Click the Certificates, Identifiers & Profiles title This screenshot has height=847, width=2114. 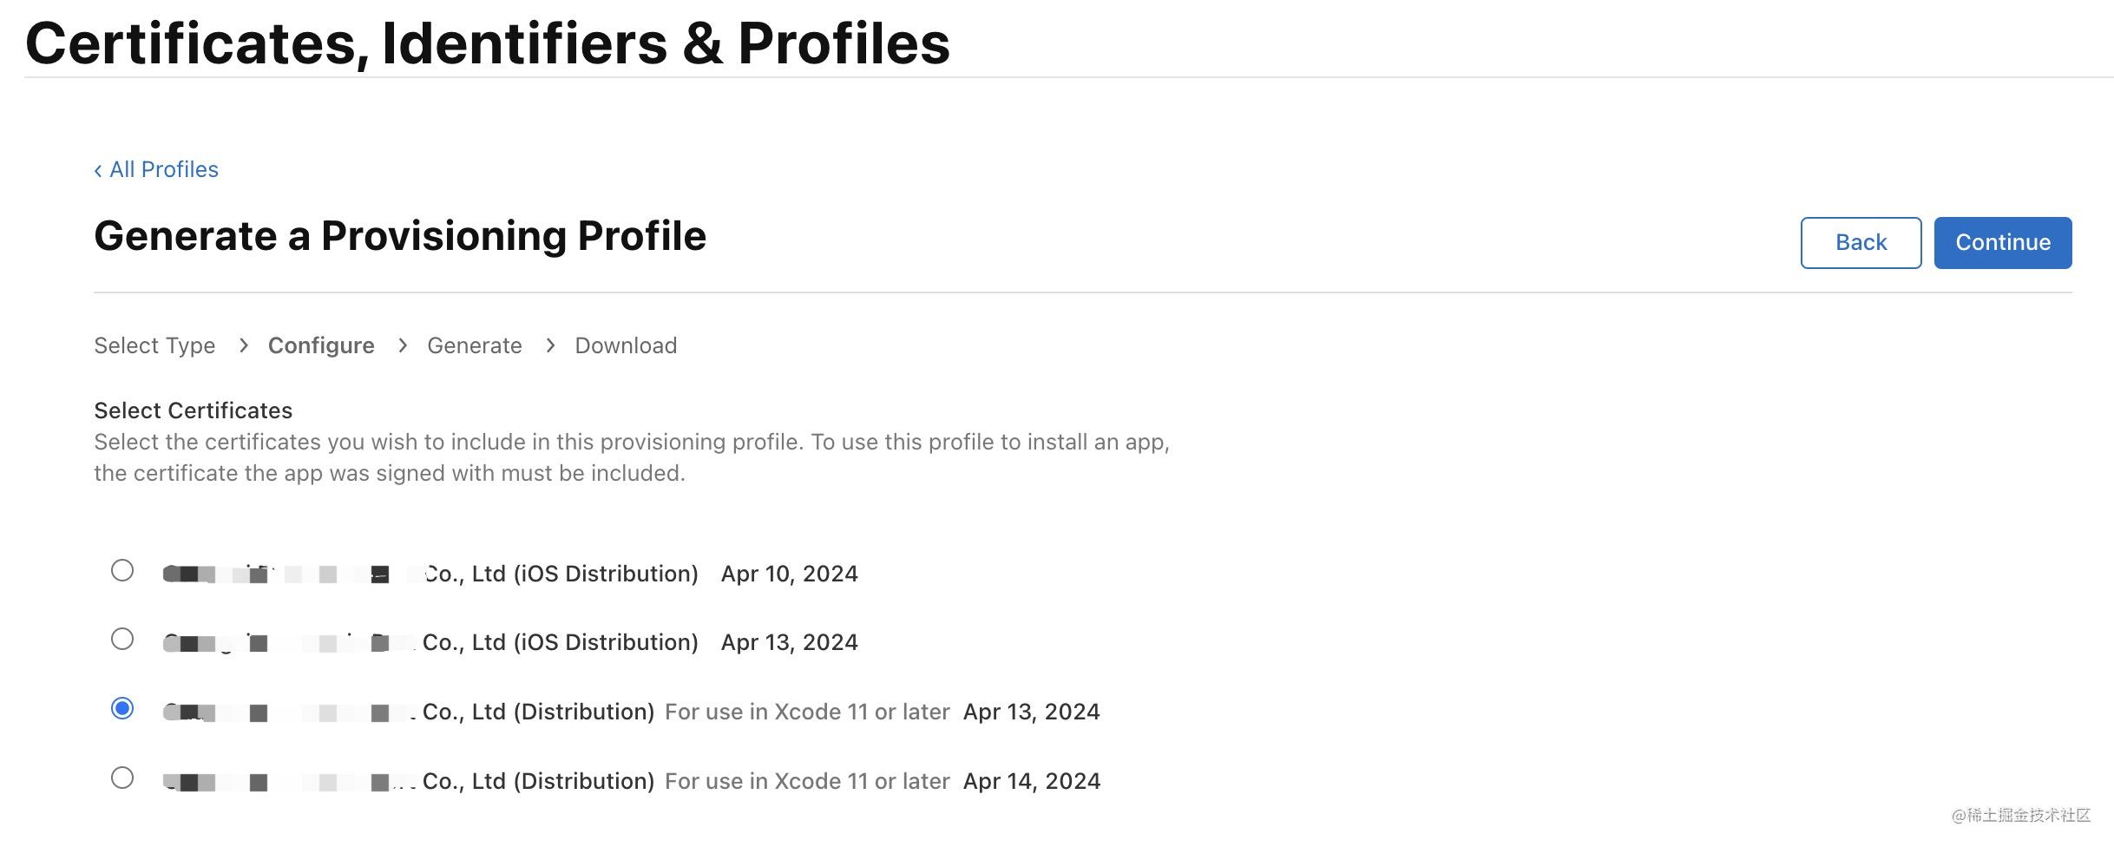tap(488, 43)
